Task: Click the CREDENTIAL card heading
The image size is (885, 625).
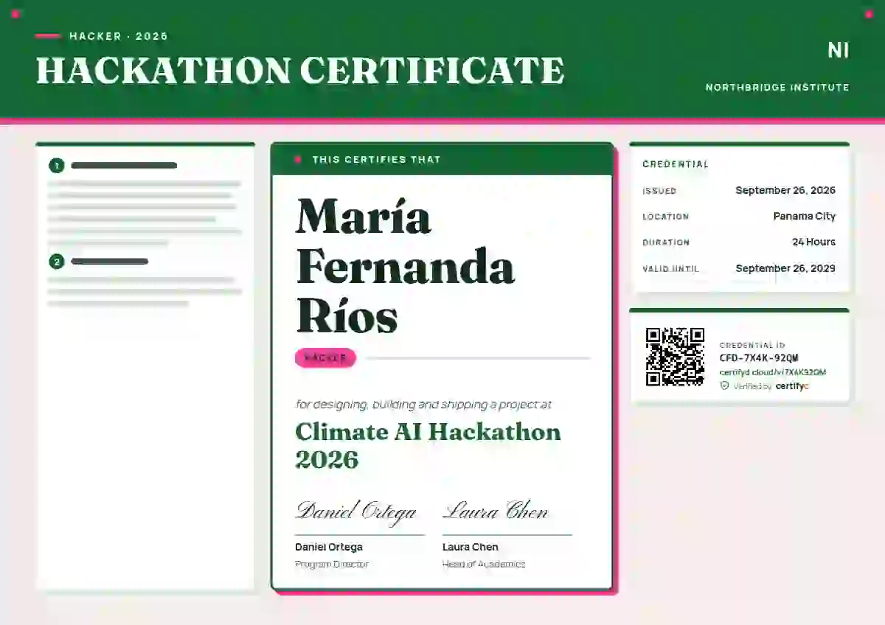Action: click(676, 164)
